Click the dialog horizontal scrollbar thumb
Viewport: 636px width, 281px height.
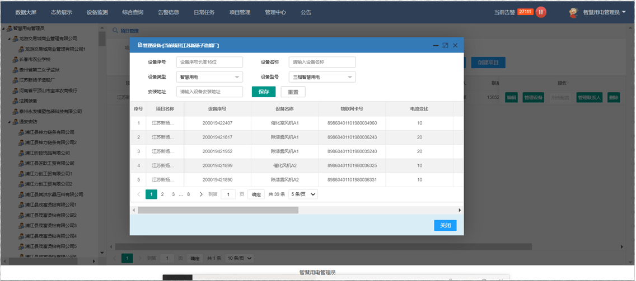pyautogui.click(x=218, y=210)
